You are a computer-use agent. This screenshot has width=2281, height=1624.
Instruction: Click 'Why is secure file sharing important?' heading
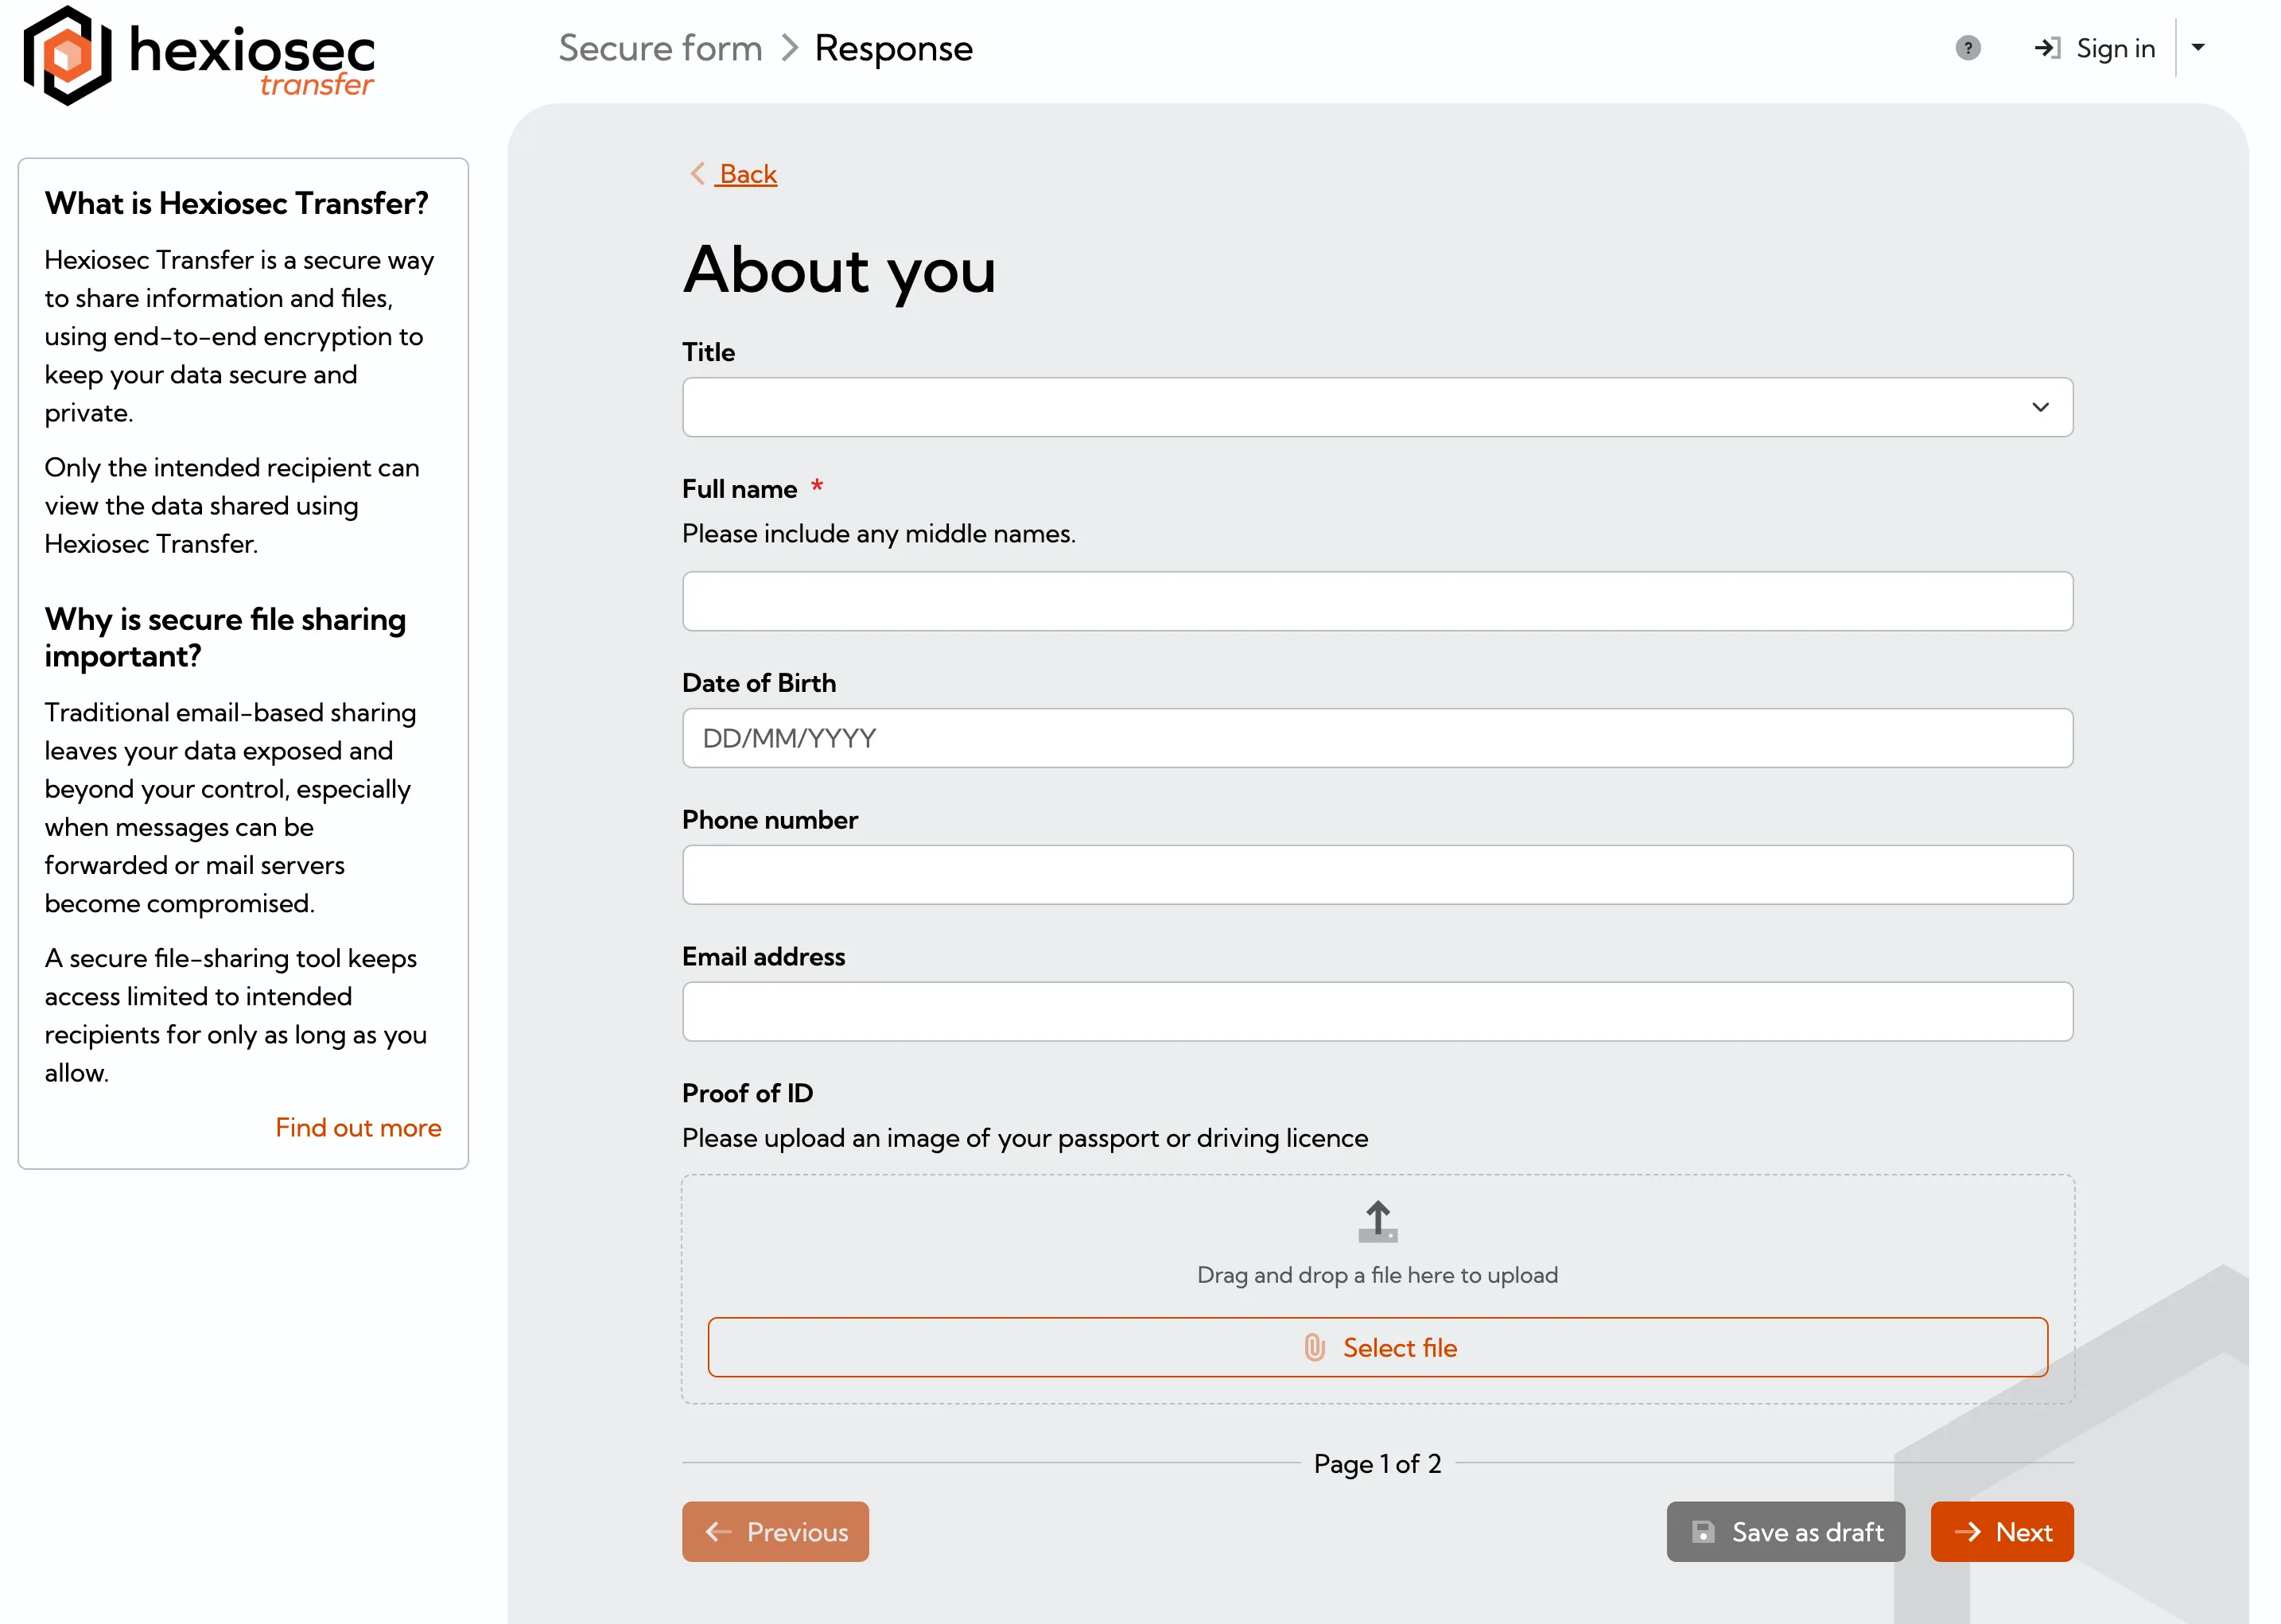[225, 637]
